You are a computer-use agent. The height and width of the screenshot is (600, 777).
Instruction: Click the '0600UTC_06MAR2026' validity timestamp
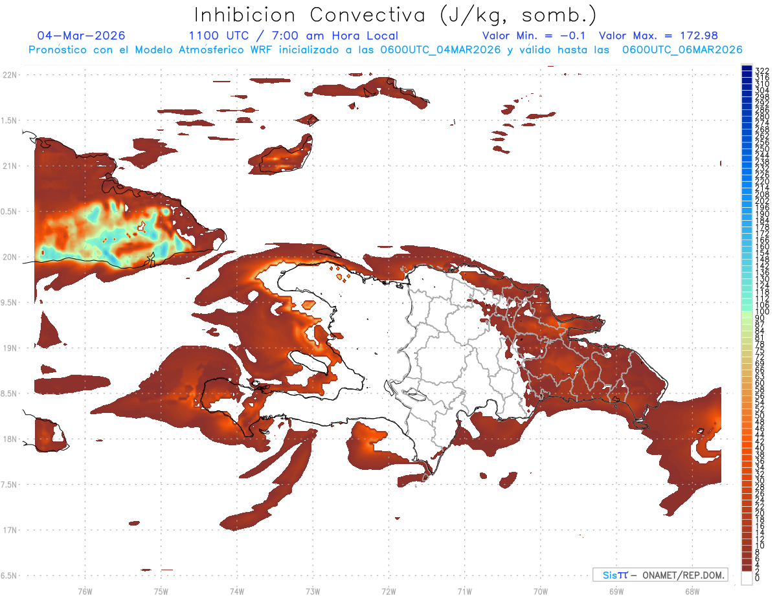tap(682, 50)
